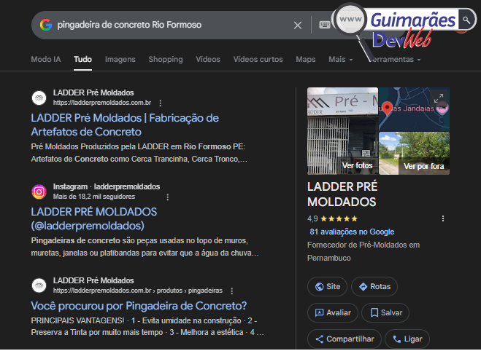Click 'Fornecedor de Pré-Moldados em Pernambuco' text

[x=363, y=251]
